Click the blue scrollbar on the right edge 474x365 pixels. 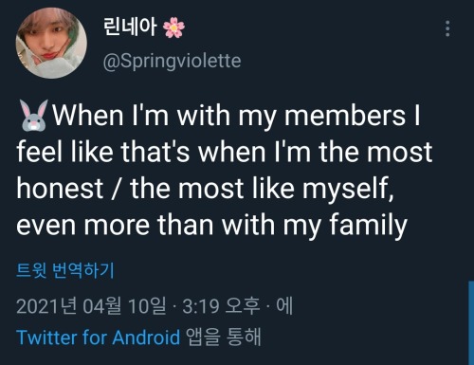coord(471,322)
